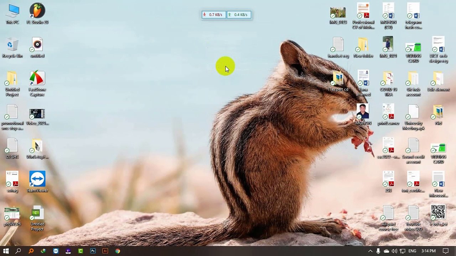Click the upload speed indicator widget
This screenshot has height=256, width=456.
(x=239, y=15)
